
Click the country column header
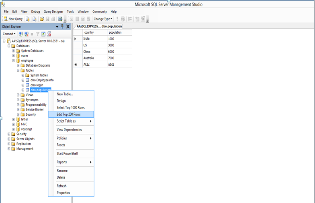tap(95, 32)
